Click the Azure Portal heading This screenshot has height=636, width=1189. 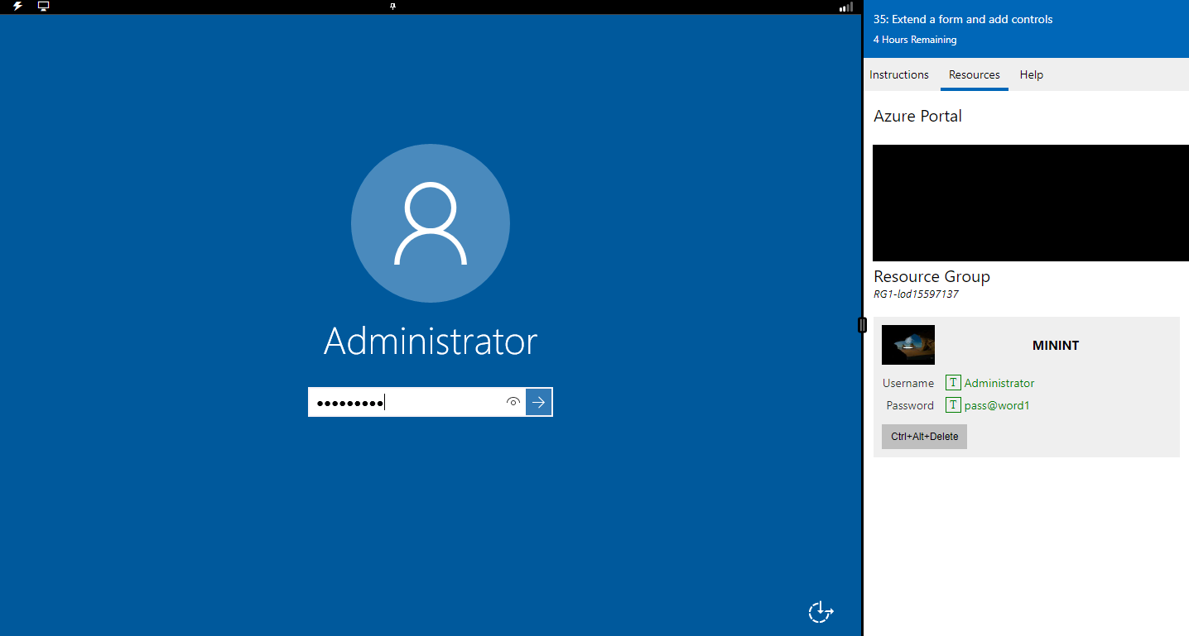pos(917,116)
